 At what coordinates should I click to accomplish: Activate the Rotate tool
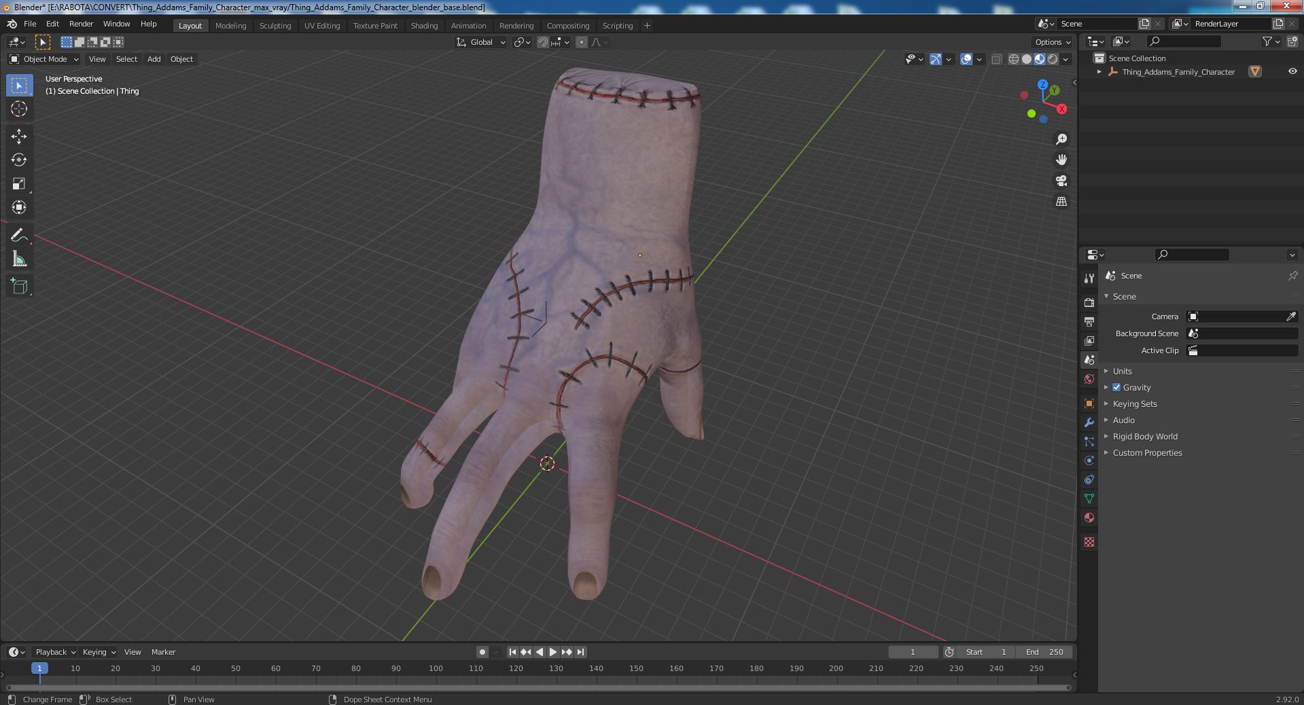coord(19,160)
